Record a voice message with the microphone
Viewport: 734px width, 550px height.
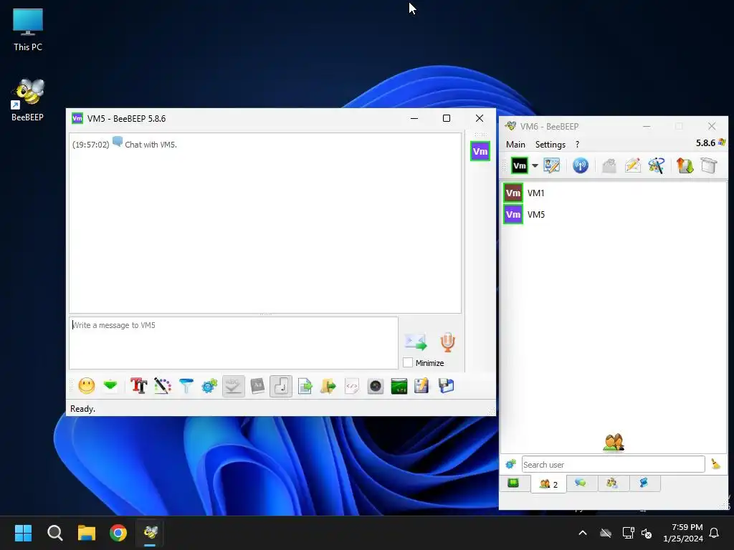click(x=447, y=342)
